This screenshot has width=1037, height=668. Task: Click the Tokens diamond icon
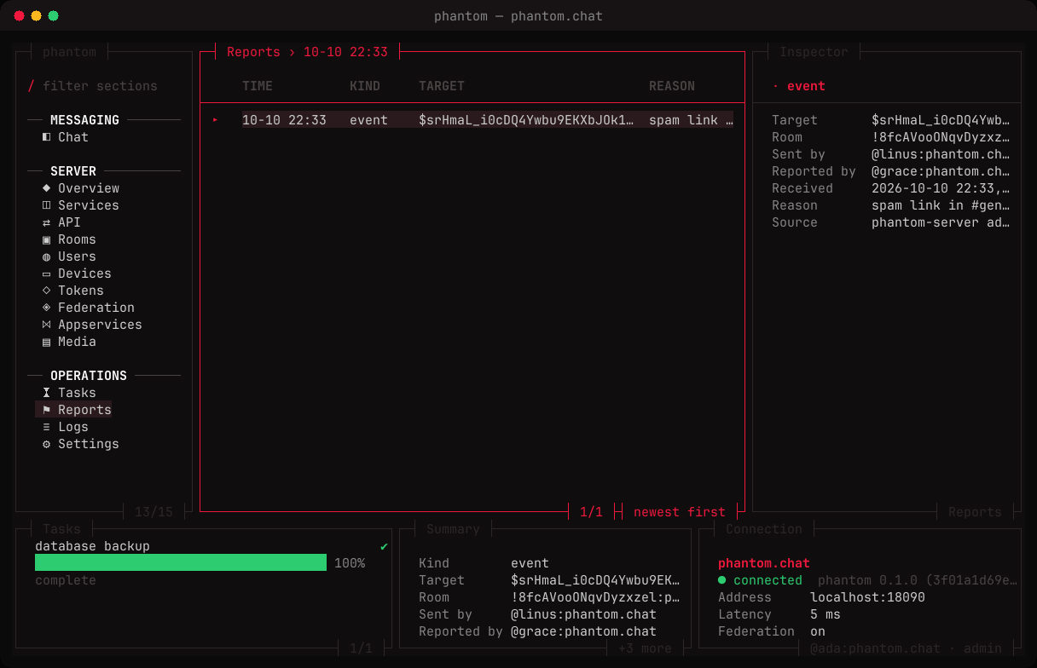(47, 291)
